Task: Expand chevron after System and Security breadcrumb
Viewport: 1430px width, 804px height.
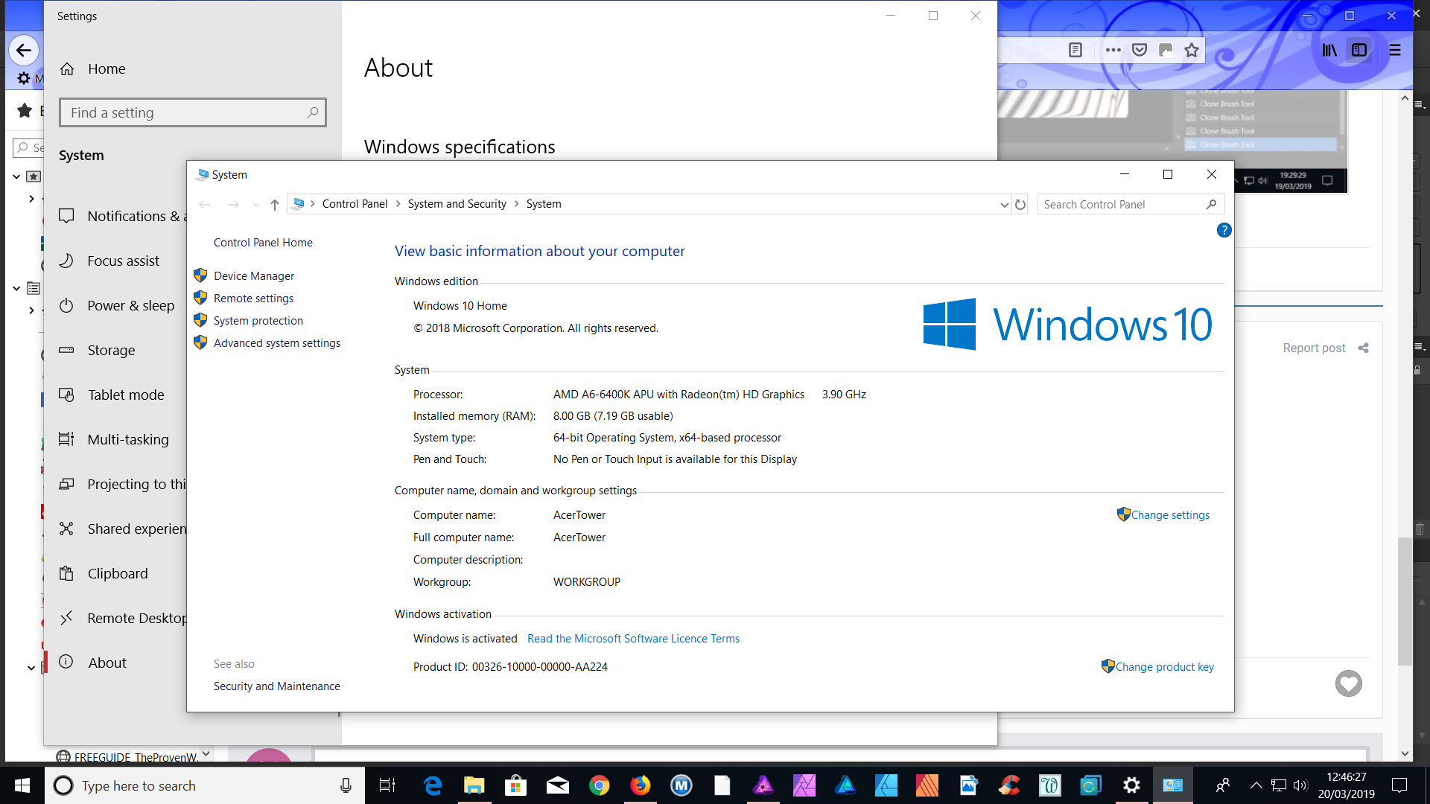Action: click(516, 204)
